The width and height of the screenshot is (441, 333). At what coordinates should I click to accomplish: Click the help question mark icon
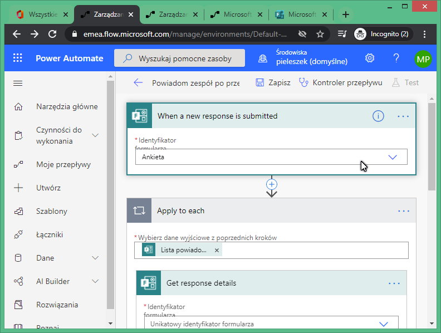[396, 58]
